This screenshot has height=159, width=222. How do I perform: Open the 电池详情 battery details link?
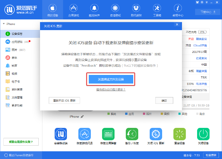pyautogui.click(x=201, y=84)
